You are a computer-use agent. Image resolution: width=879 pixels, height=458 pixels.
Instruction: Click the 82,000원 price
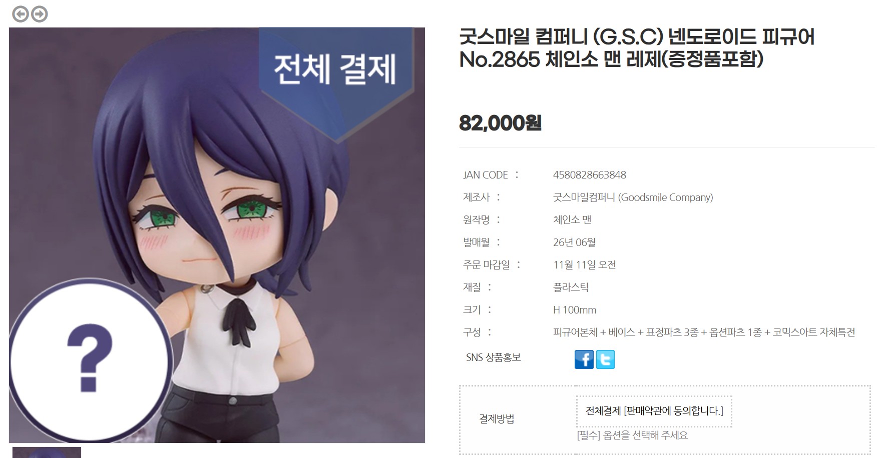[x=500, y=122]
